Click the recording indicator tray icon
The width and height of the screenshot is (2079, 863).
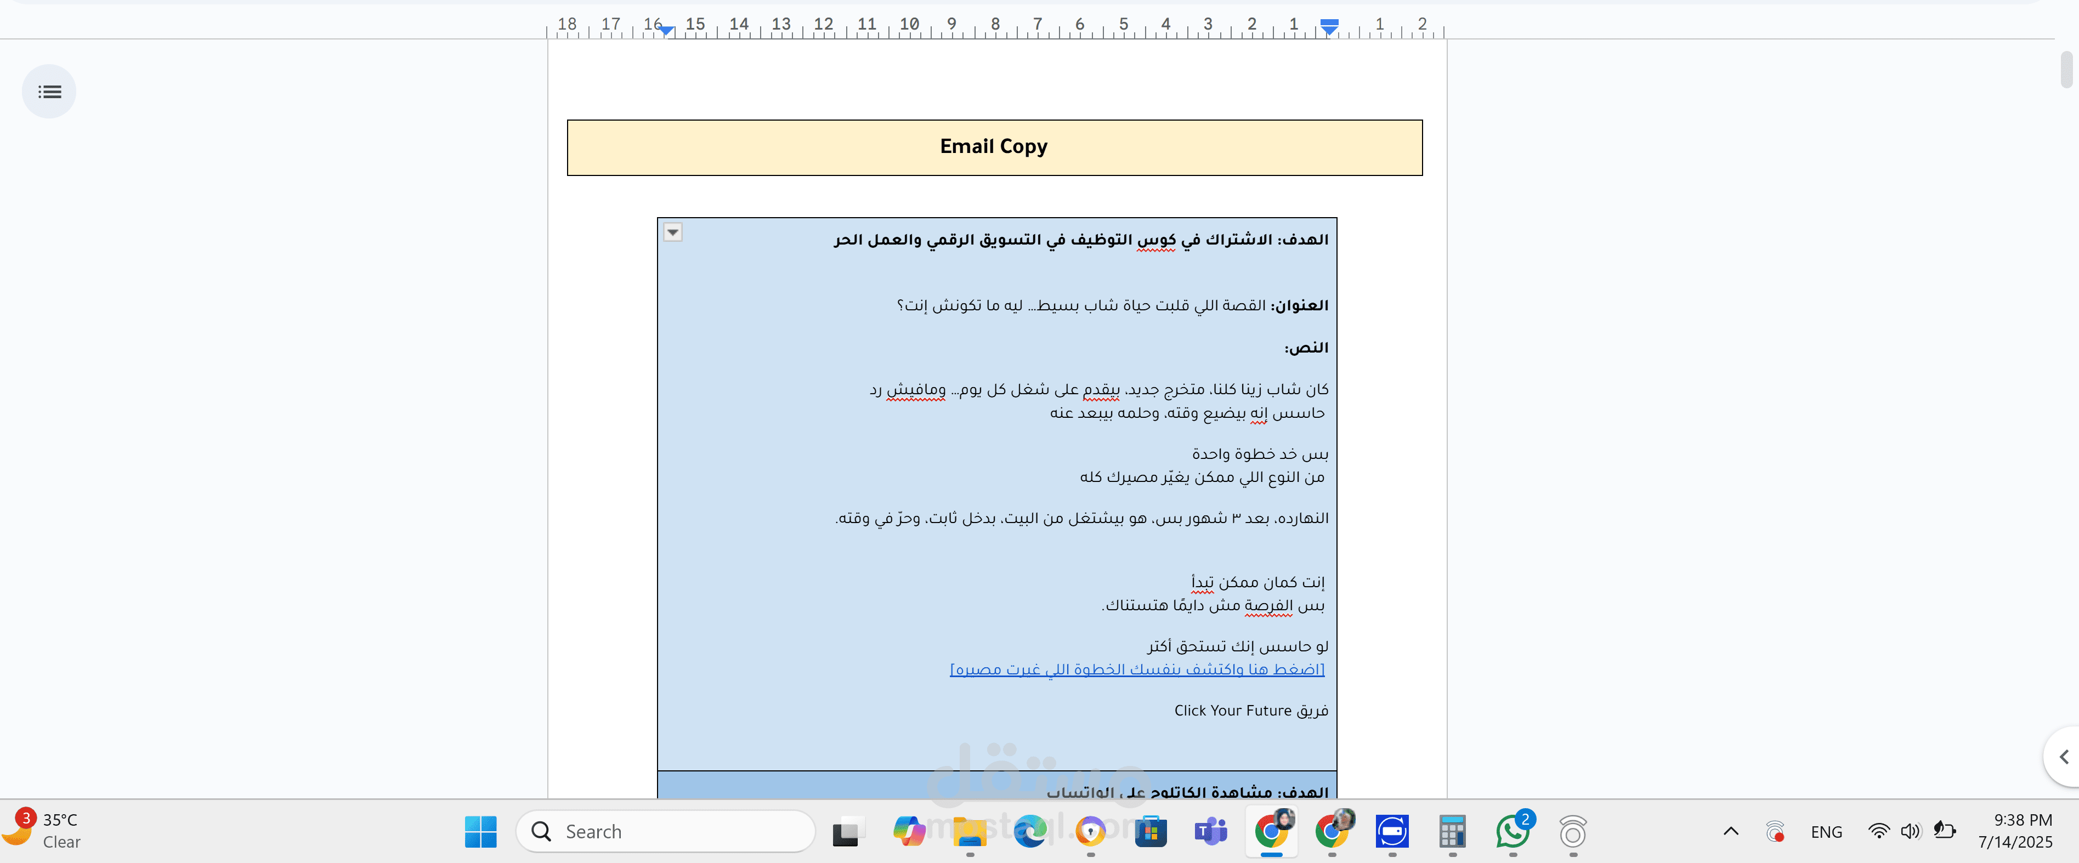click(x=1775, y=832)
